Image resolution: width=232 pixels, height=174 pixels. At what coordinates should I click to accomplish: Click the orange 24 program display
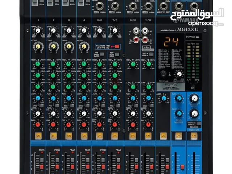[x=171, y=42]
